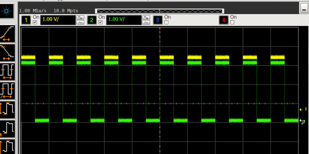This screenshot has width=309, height=154.
Task: Turn off channel 1 using On checkbox
Action: pos(36,23)
